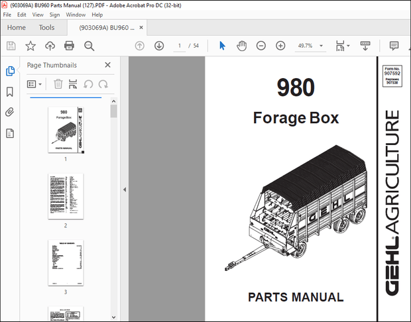This screenshot has width=411, height=322.
Task: Close the BU960 document tab
Action: click(141, 28)
